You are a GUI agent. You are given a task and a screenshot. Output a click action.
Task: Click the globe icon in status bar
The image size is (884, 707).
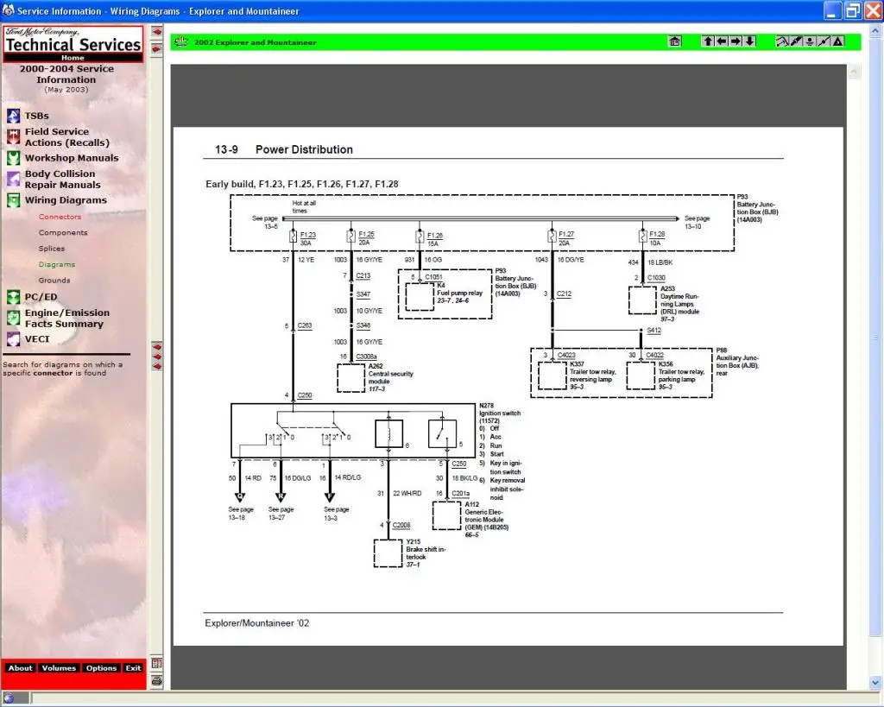pos(9,698)
